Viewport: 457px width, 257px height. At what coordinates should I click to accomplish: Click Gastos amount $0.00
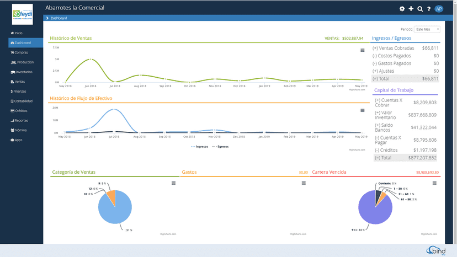[304, 173]
